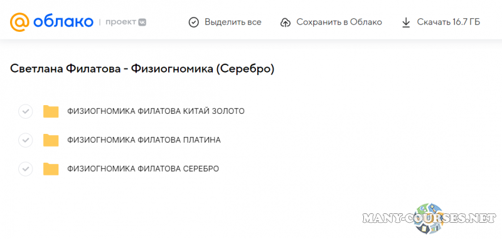Open ФИЗИОГНОМИКА ФИЛАТОВА СЕРЕБРО folder name
The width and height of the screenshot is (502, 239).
[143, 169]
